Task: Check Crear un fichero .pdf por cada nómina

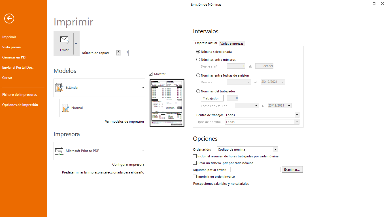Action: point(195,163)
